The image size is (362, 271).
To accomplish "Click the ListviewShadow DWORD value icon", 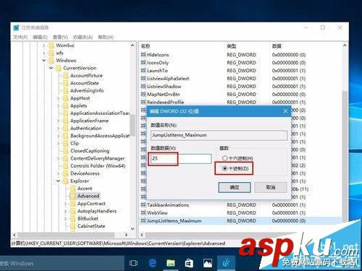I will click(x=143, y=87).
